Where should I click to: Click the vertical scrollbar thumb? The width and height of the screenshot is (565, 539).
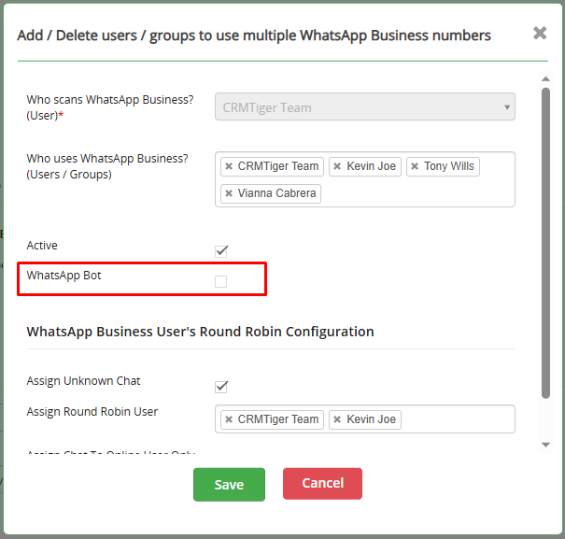546,244
